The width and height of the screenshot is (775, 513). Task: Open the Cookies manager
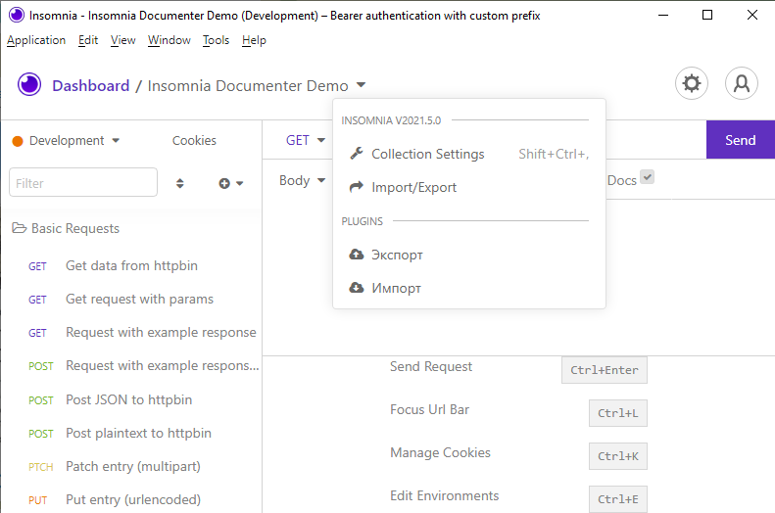[194, 141]
